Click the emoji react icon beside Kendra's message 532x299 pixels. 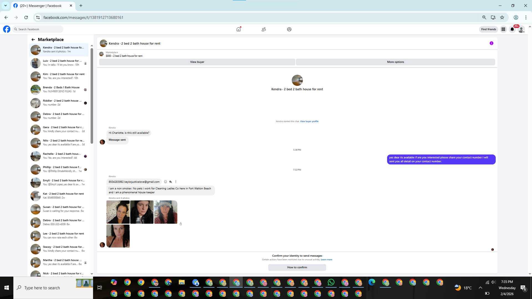pos(165,182)
